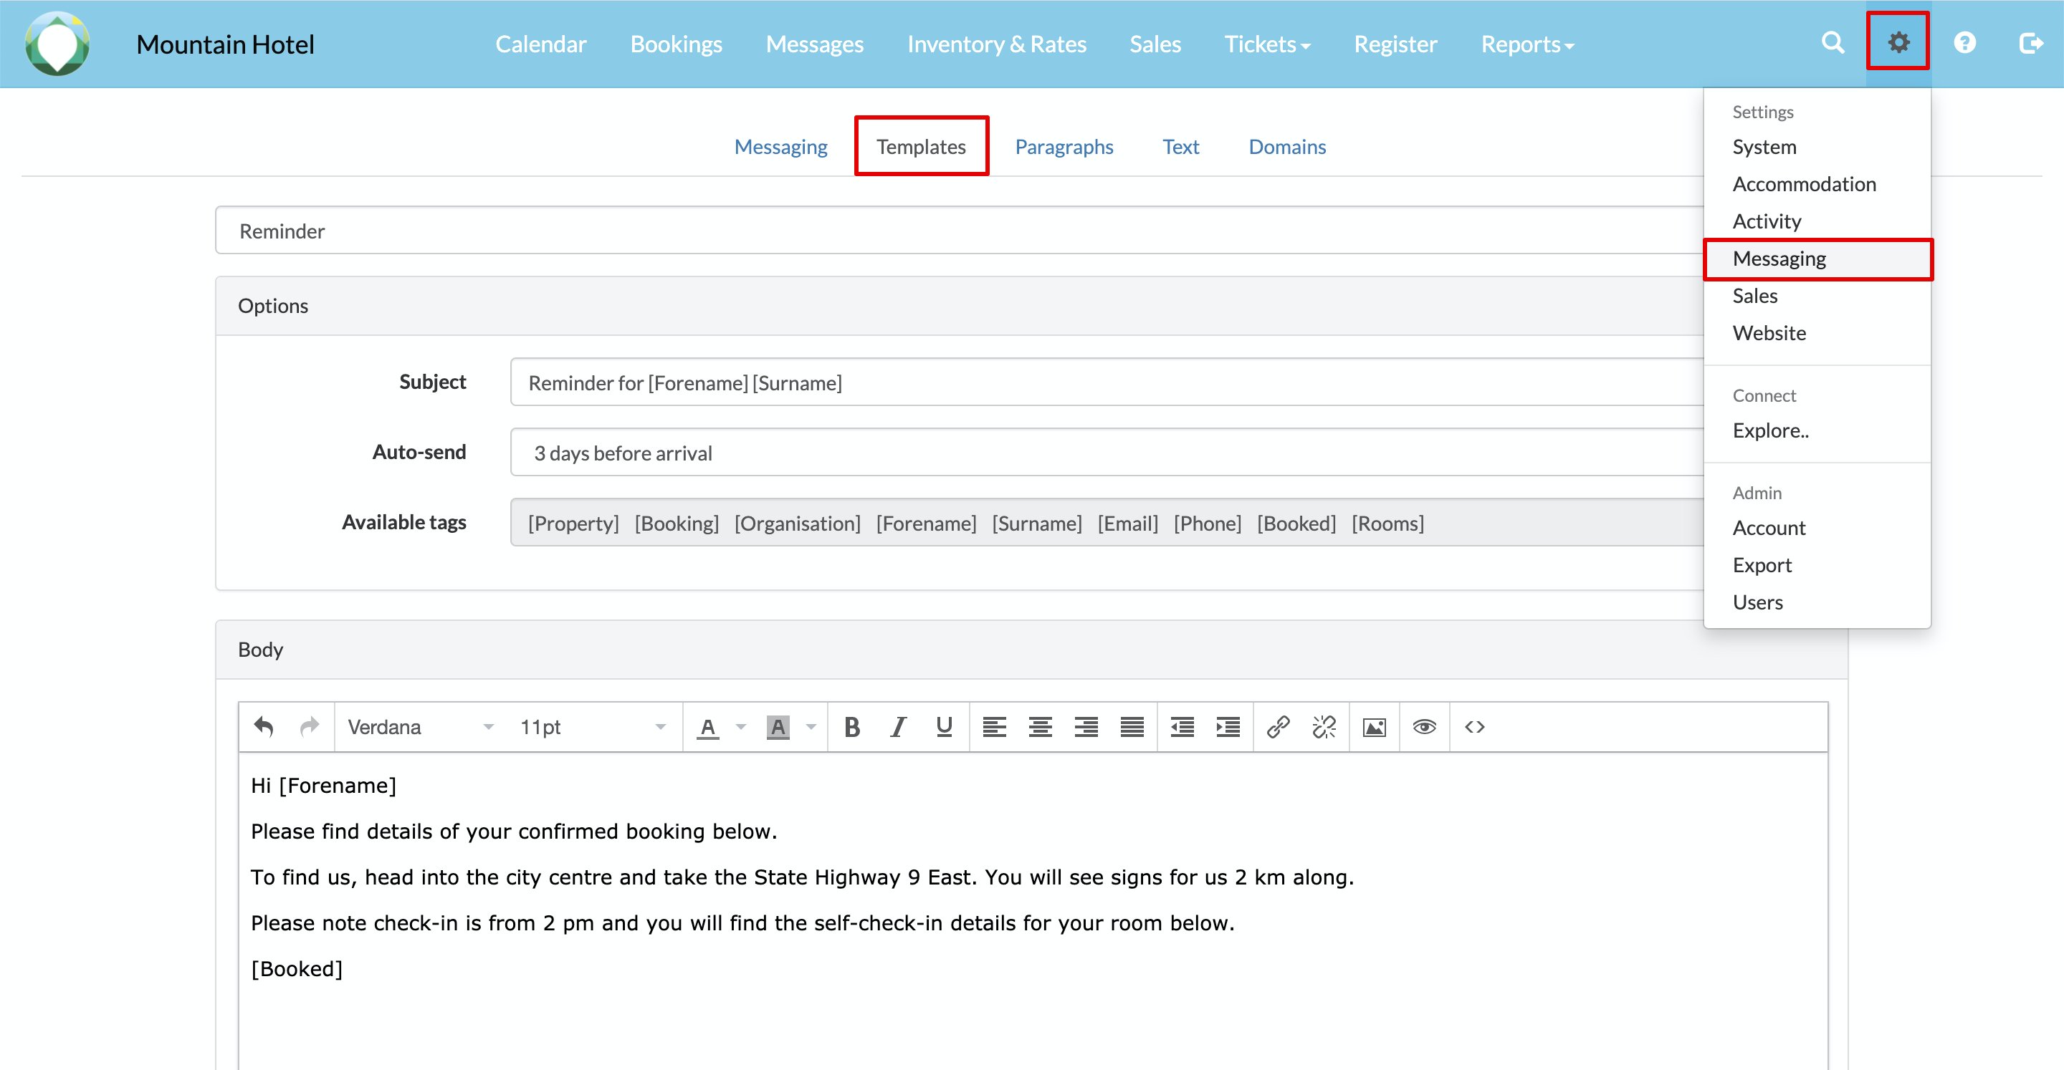The width and height of the screenshot is (2064, 1070).
Task: Toggle italic formatting
Action: [x=898, y=726]
